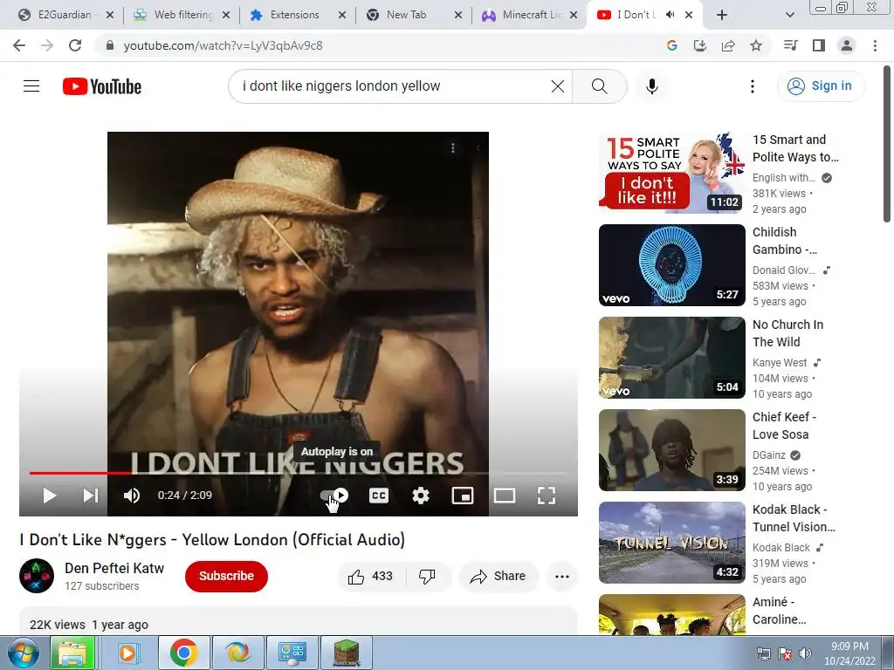Open 15 Smart and Polite Ways thumbnail

[x=671, y=173]
